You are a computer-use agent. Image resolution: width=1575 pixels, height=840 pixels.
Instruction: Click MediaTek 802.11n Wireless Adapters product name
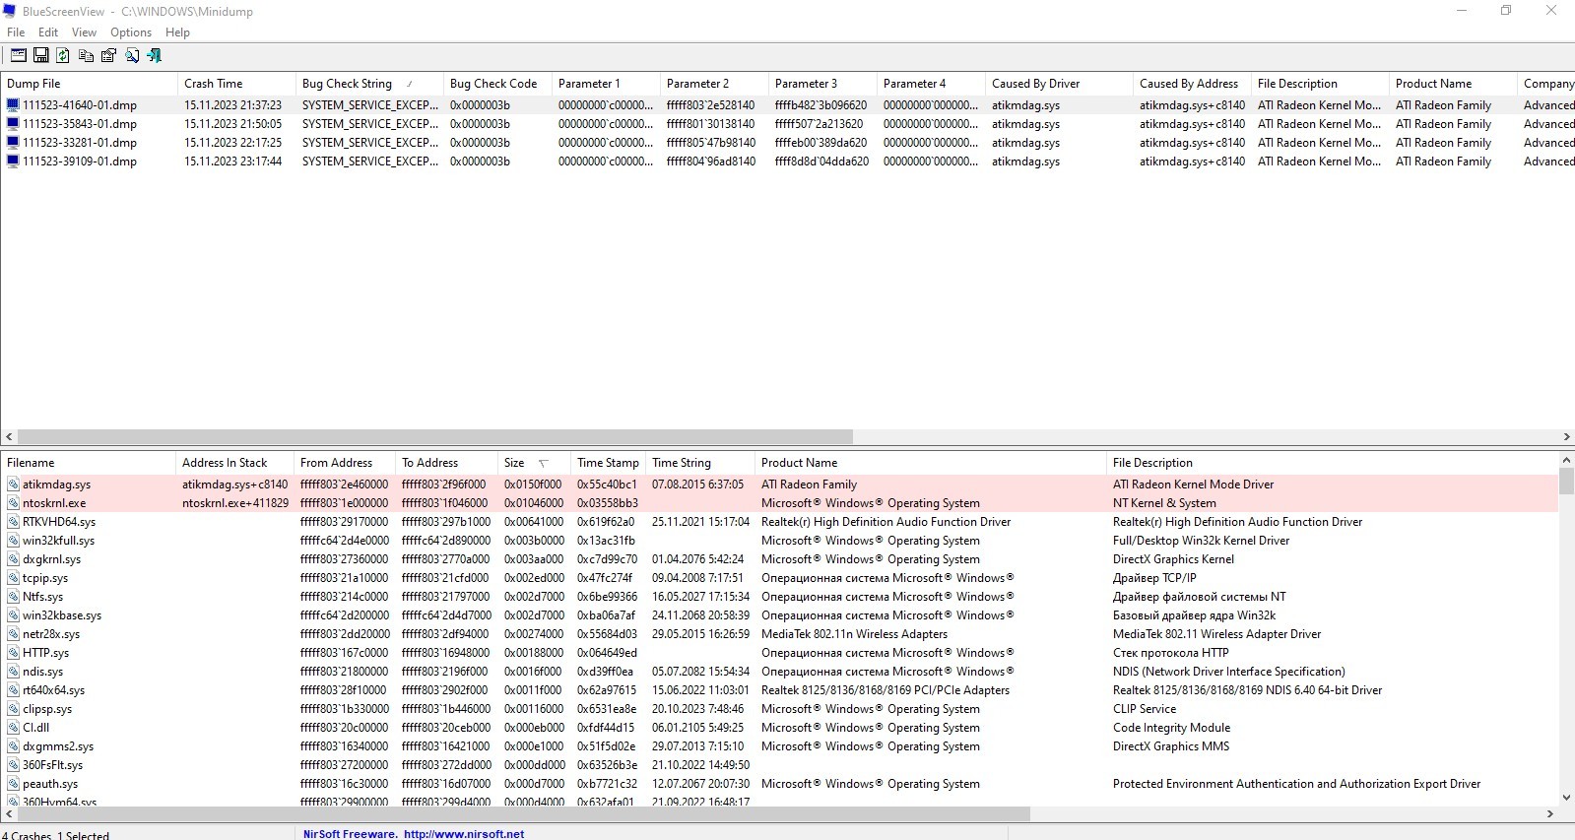point(854,634)
